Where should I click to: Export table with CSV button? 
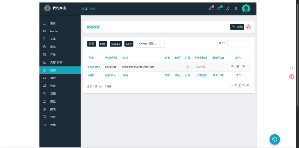click(129, 44)
